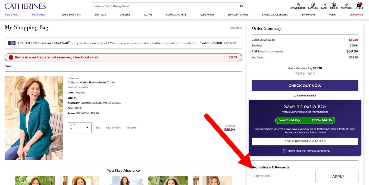Click the search magnifier icon
Image resolution: width=369 pixels, height=185 pixels.
pos(241,6)
